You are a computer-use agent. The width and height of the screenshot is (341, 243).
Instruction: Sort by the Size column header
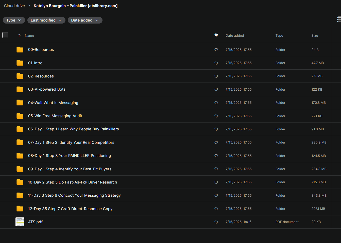point(315,35)
